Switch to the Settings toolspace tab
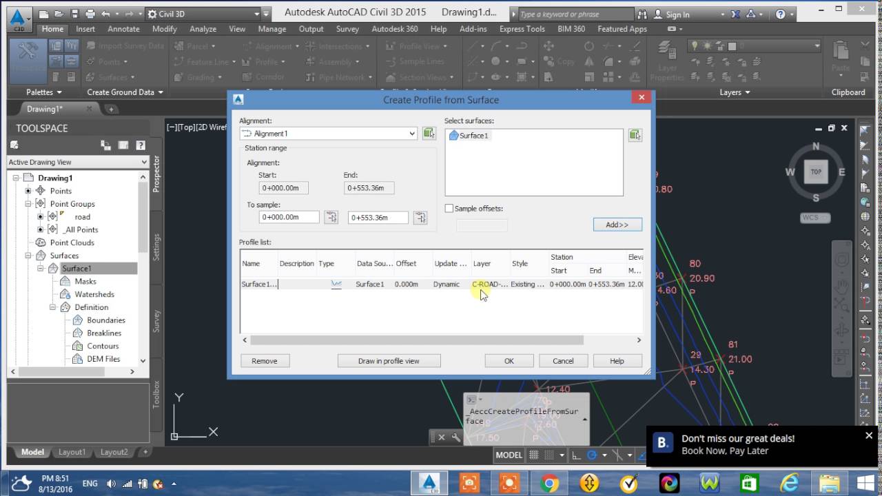Viewport: 882px width, 496px height. pos(156,247)
